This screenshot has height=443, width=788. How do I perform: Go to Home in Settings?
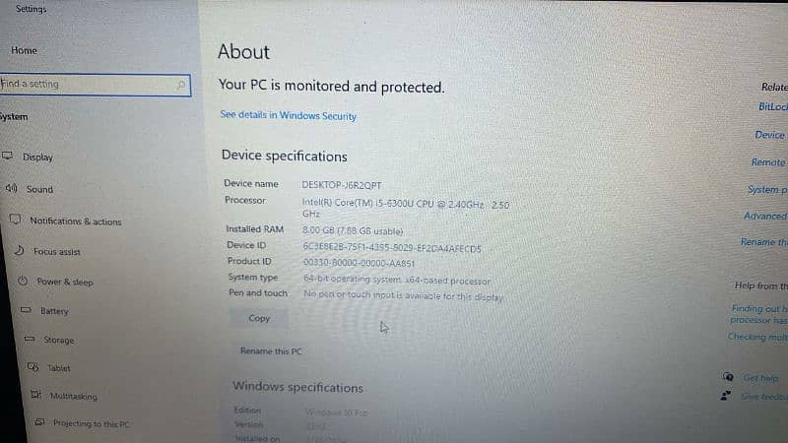[x=24, y=50]
